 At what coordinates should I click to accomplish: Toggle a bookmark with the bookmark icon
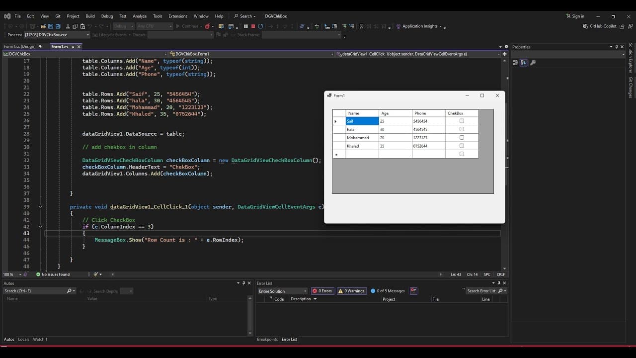pyautogui.click(x=361, y=26)
